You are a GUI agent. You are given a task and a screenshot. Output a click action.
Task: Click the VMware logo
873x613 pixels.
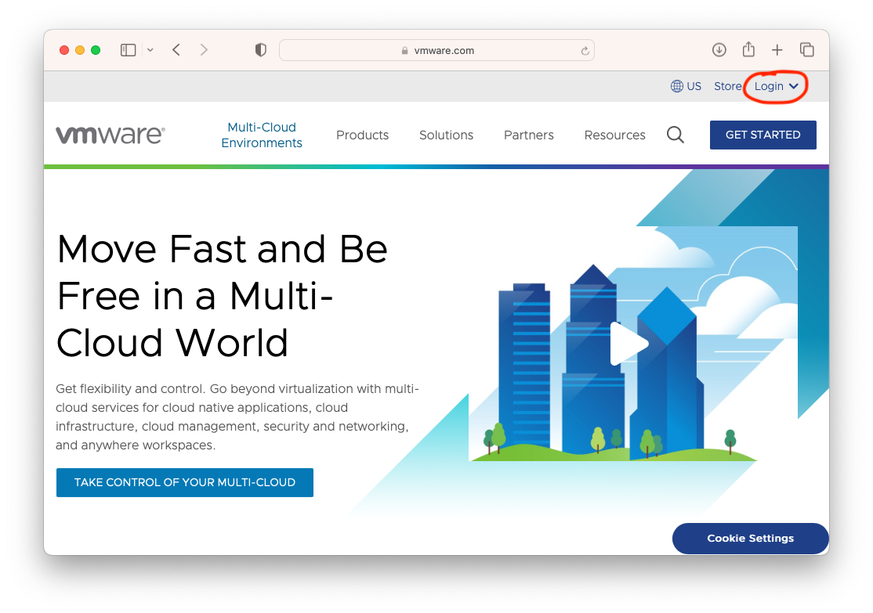click(x=110, y=134)
